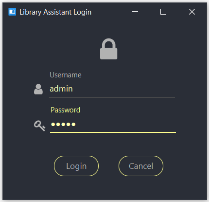The width and height of the screenshot is (209, 202).
Task: Click the yellow Password label
Action: pyautogui.click(x=66, y=110)
